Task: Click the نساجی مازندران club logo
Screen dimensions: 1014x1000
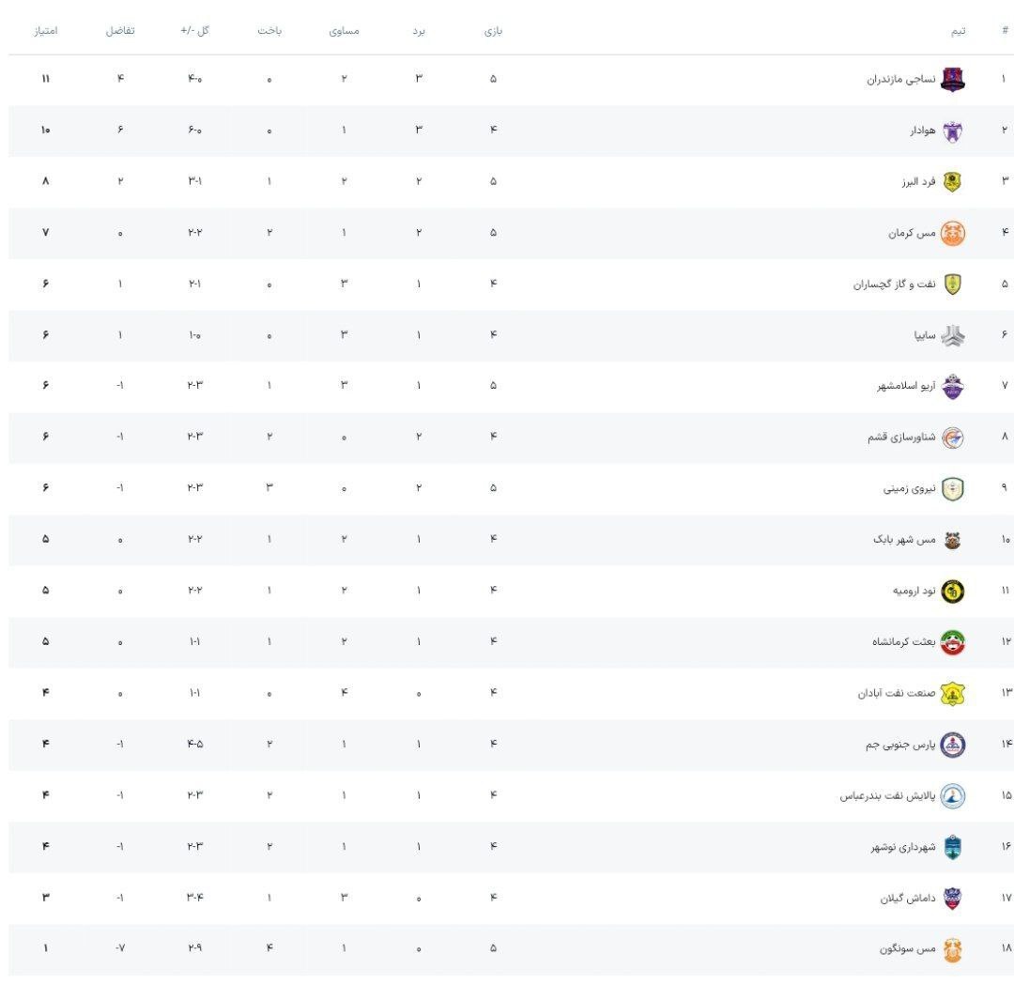Action: pos(953,80)
